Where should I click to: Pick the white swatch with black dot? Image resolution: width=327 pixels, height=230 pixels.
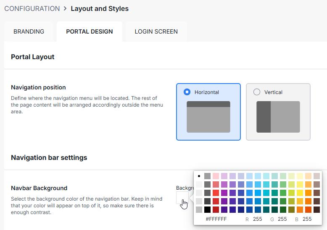tap(199, 176)
